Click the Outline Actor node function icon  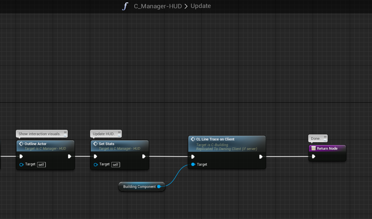[21, 144]
